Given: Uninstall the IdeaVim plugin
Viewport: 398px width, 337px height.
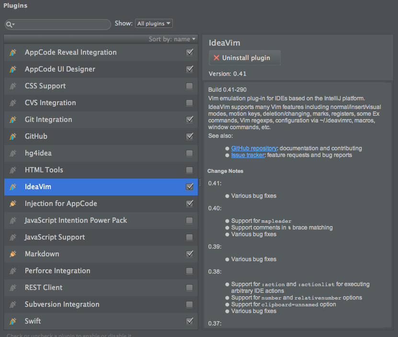Looking at the screenshot, I should tap(245, 58).
